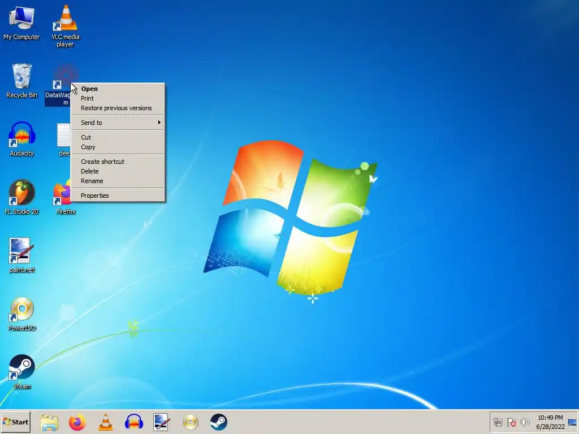Select the Recycle Bin desktop icon
The image size is (579, 434).
point(21,80)
